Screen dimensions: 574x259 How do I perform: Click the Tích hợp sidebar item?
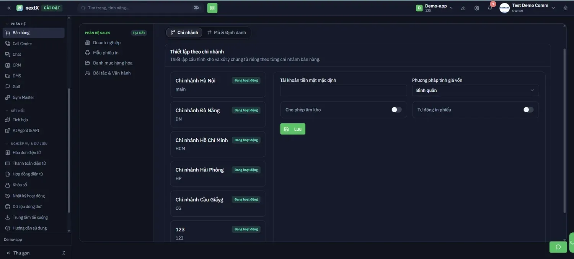(x=34, y=120)
